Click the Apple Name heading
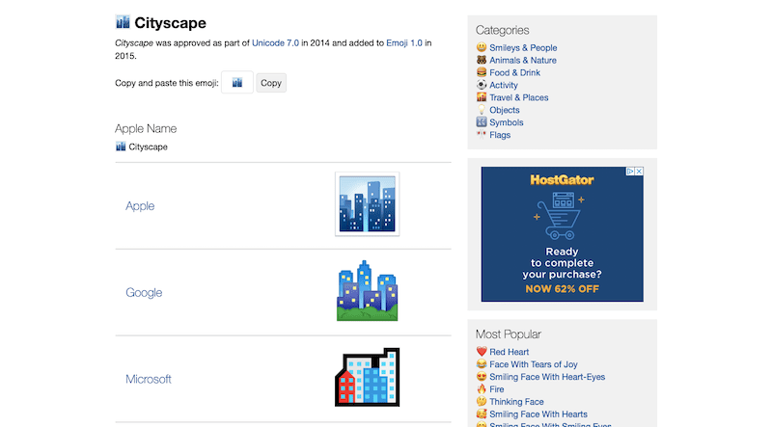The width and height of the screenshot is (772, 427). (146, 128)
